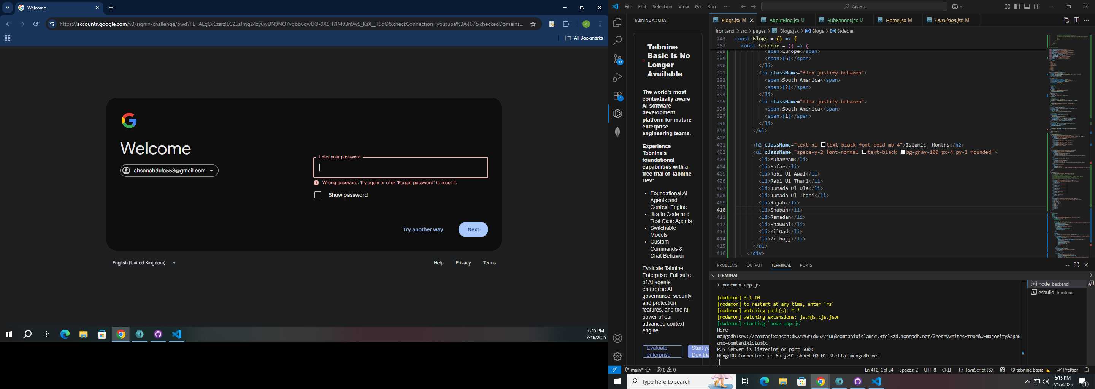Open the All Bookmarks folder
1095x389 pixels.
click(584, 38)
